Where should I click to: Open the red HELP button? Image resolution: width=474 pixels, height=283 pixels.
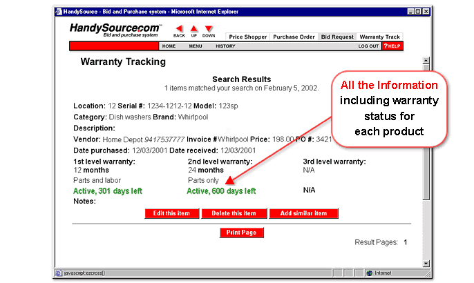tap(392, 46)
